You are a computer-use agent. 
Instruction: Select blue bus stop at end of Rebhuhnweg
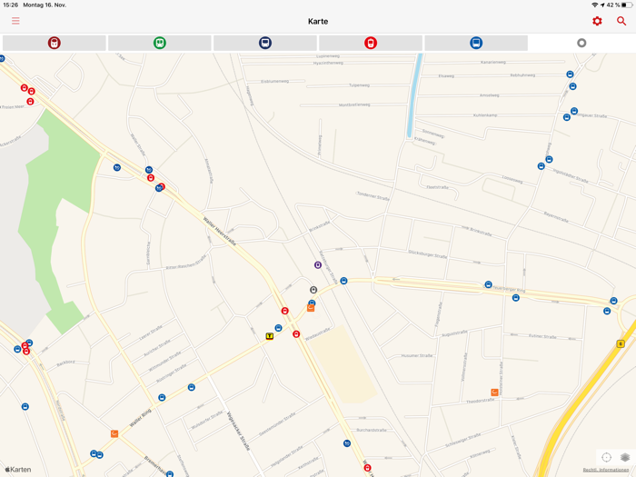(x=570, y=75)
